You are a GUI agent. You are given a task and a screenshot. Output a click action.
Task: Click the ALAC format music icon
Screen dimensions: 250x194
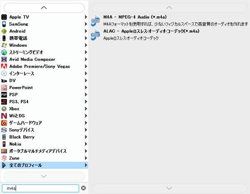click(x=95, y=35)
